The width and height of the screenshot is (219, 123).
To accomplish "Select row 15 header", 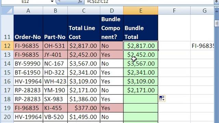I will pos(8,72).
